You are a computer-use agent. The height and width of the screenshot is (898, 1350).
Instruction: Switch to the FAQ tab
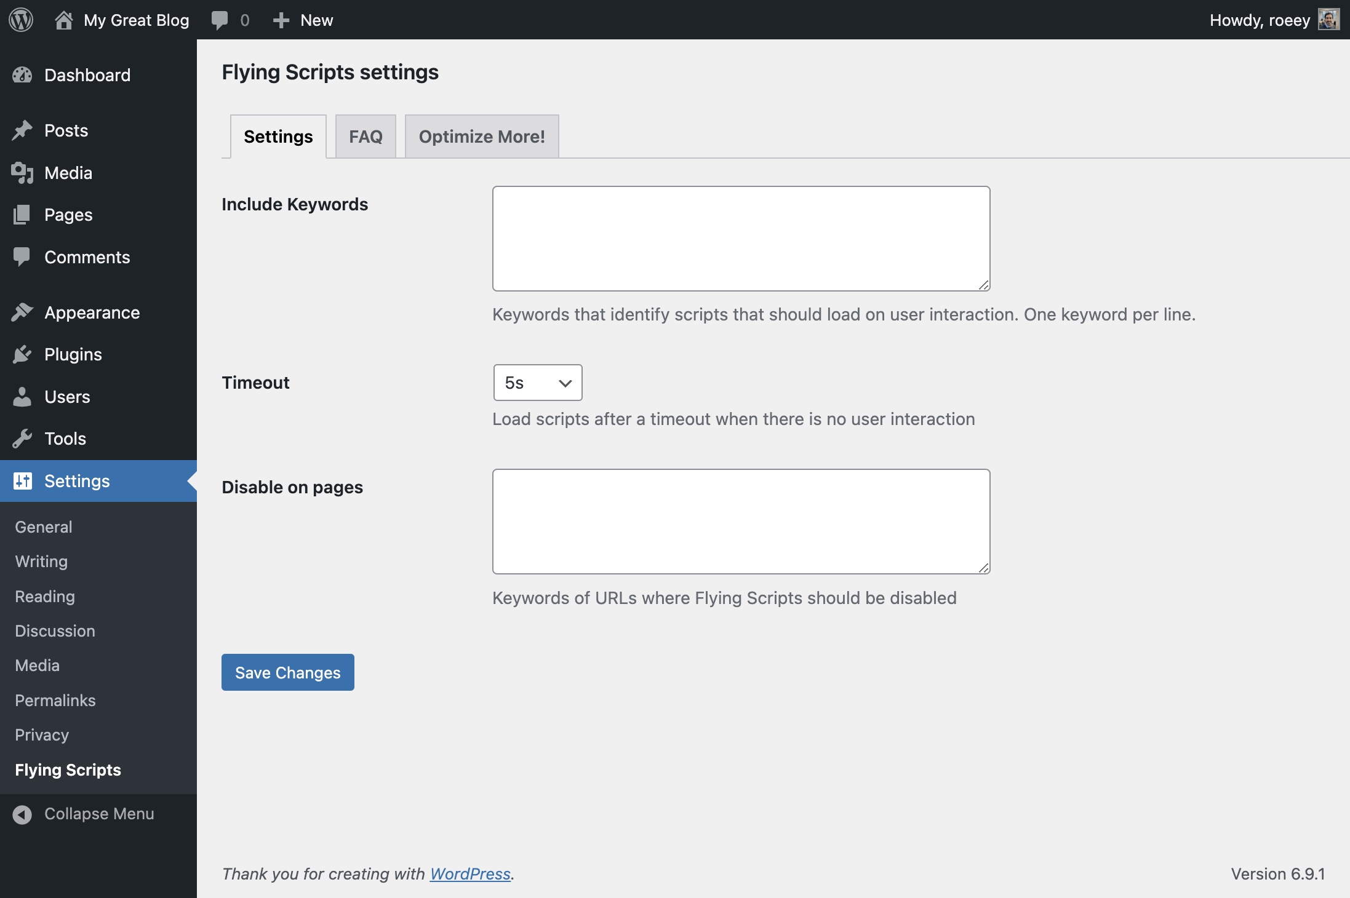pos(365,137)
